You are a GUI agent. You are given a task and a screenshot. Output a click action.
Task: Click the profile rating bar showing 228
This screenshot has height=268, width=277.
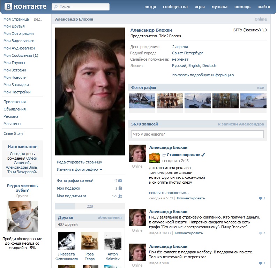pyautogui.click(x=90, y=206)
